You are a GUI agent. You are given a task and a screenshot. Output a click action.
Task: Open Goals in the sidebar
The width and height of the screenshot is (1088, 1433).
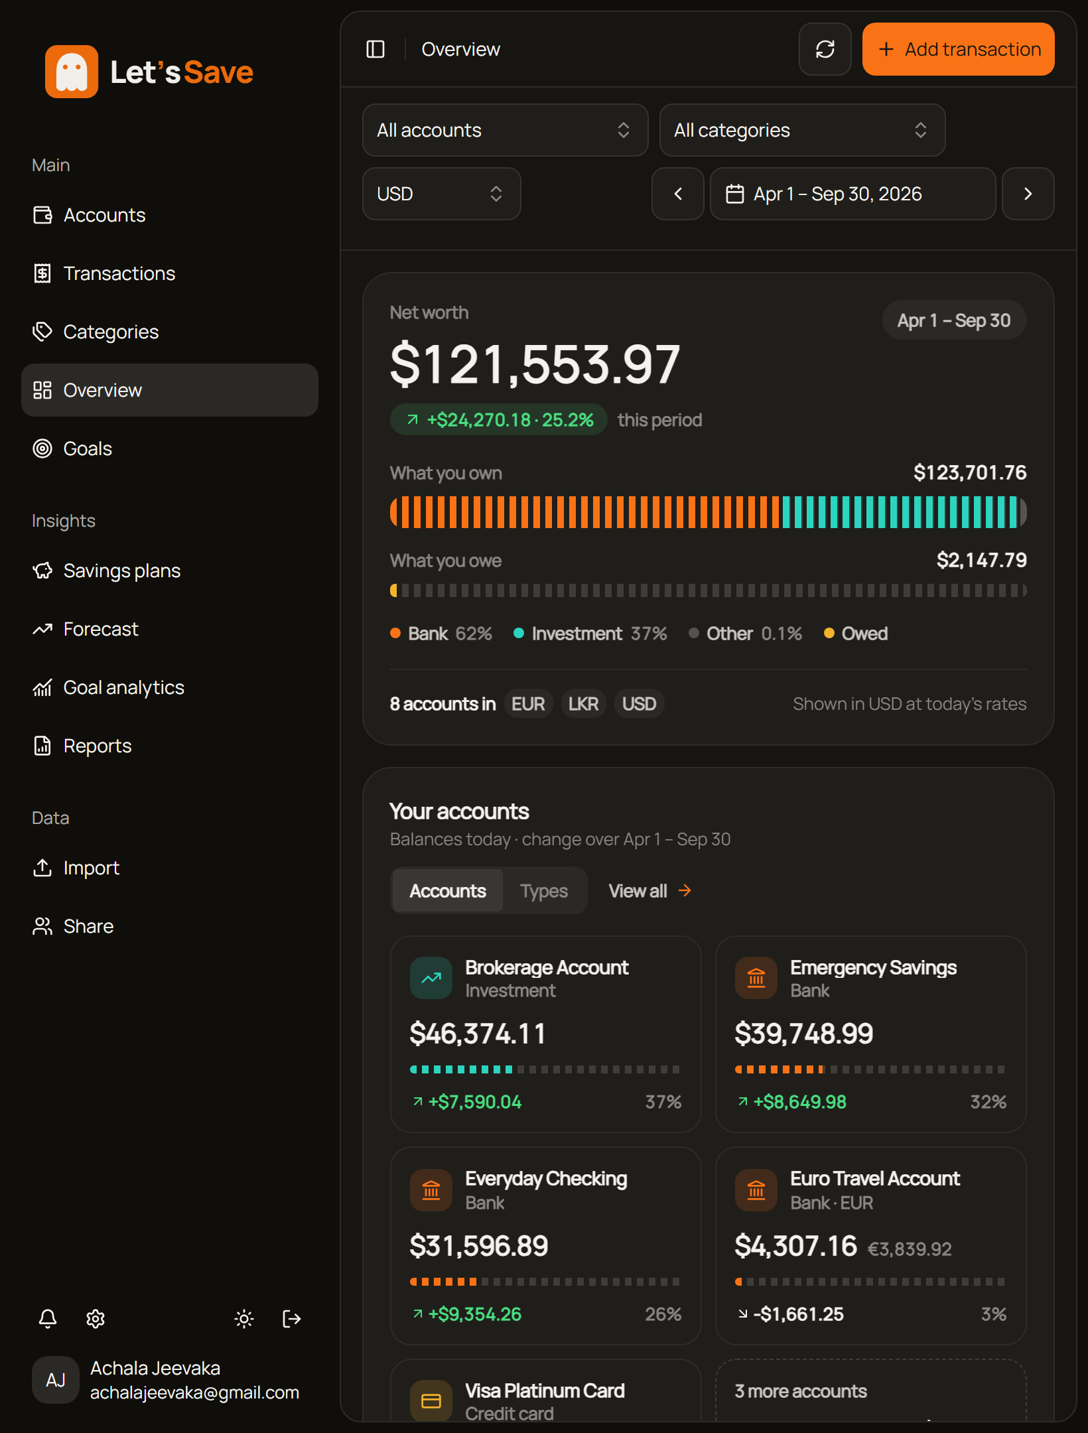(170, 448)
